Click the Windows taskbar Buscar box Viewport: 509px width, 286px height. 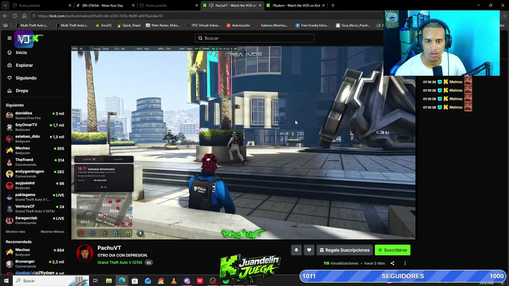51,281
